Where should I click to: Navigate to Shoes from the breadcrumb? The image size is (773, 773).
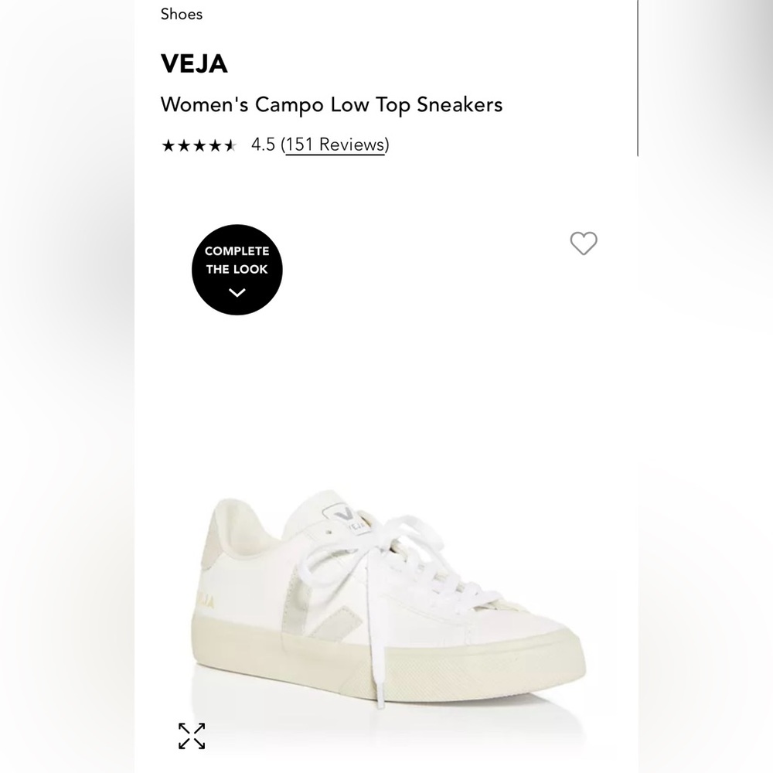[x=181, y=14]
